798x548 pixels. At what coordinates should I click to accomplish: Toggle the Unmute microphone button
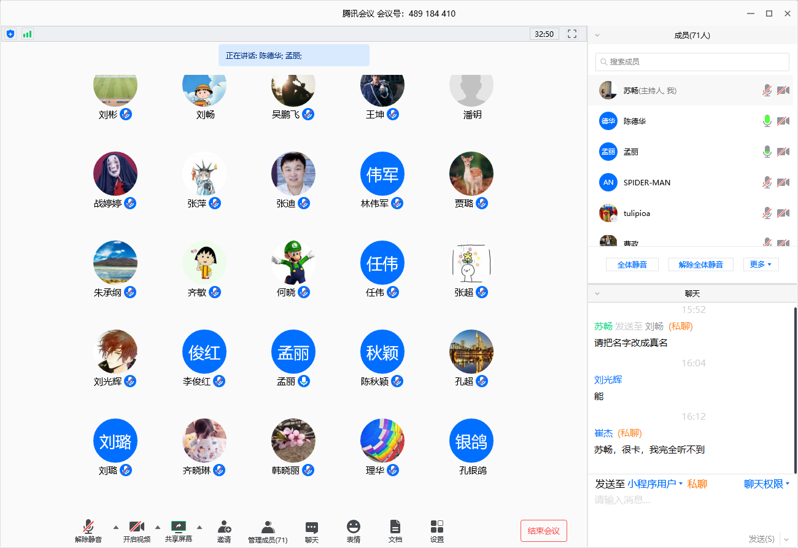(x=88, y=527)
